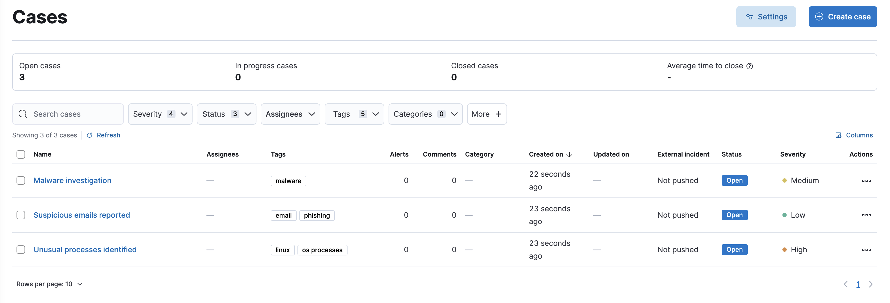Select the Malware investigation checkbox
Screen dimensions: 890x303
click(21, 181)
